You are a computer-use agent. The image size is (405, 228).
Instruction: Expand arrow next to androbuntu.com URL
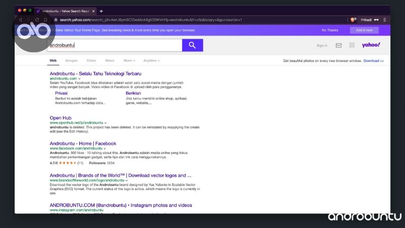point(79,79)
